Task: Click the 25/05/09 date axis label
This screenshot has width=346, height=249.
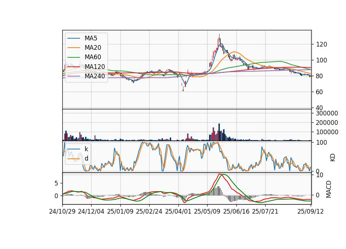Action: (x=207, y=211)
